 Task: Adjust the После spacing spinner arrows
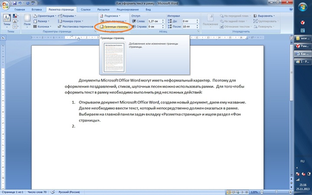tap(198, 26)
